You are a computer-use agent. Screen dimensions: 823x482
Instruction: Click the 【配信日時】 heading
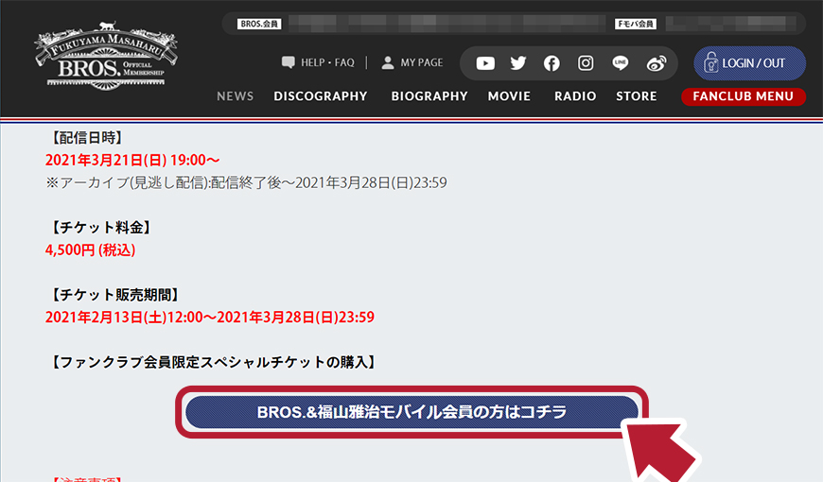pyautogui.click(x=87, y=138)
